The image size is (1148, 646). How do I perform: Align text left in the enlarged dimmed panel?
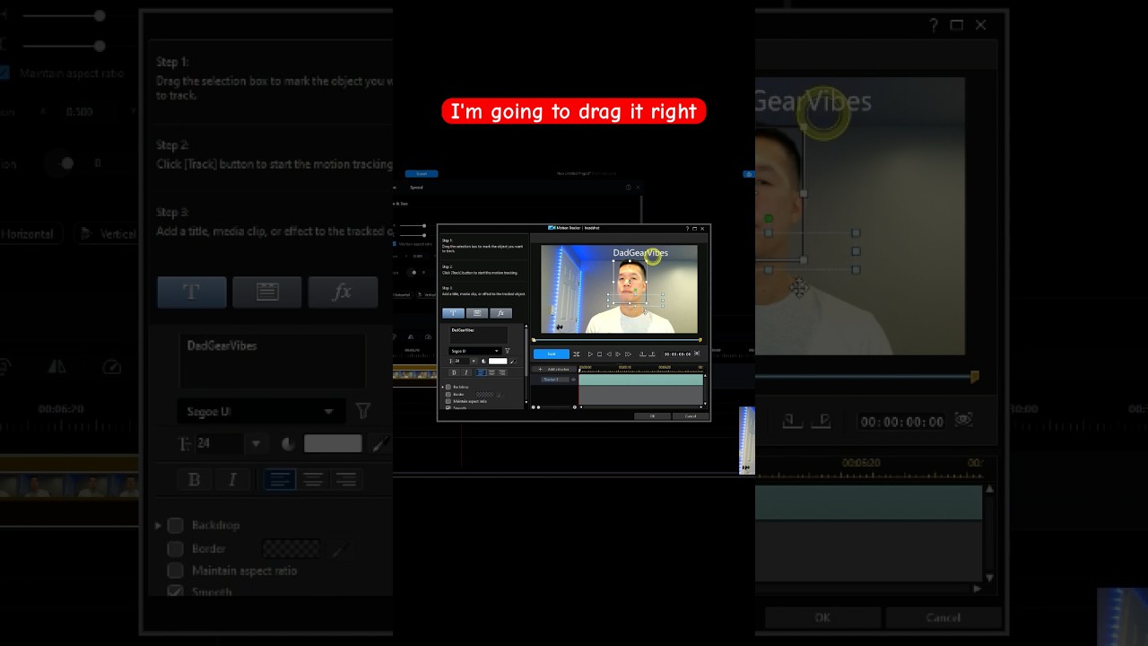(x=280, y=480)
